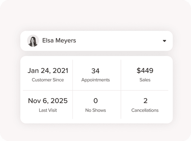
Task: Click the 34 appointments count
Action: point(95,71)
